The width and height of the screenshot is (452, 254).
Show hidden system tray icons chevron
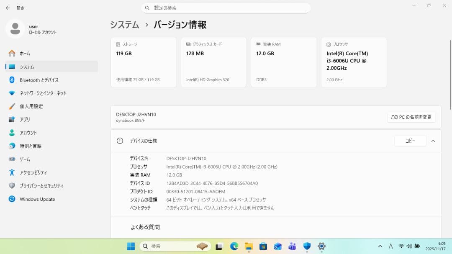(x=380, y=246)
